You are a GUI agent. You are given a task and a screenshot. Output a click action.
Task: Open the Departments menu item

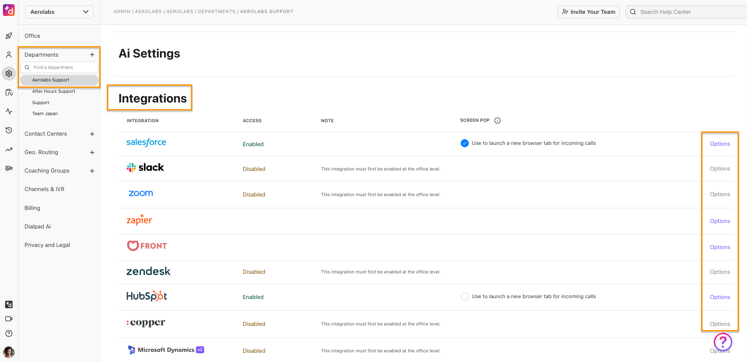[x=41, y=55]
